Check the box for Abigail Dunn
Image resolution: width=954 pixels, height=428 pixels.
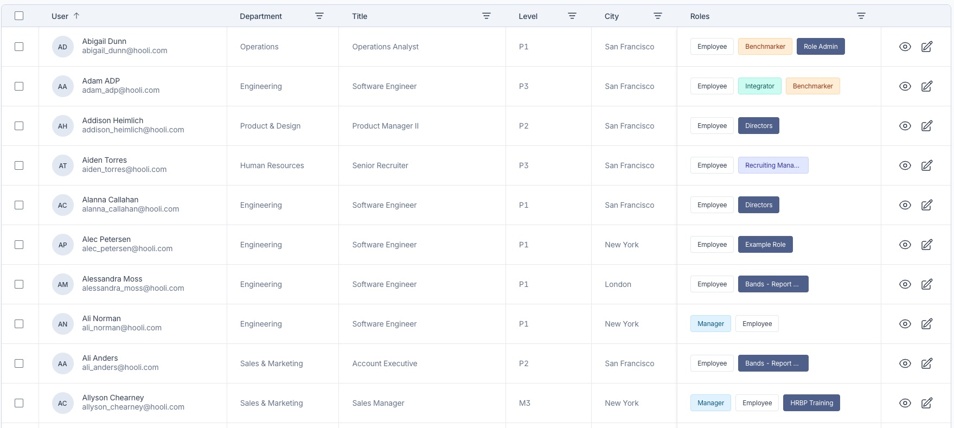pos(19,47)
